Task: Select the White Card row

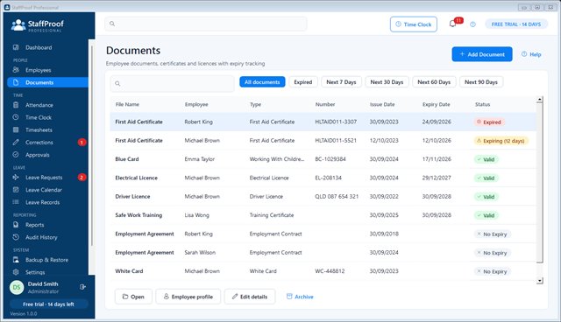Action: tap(323, 271)
